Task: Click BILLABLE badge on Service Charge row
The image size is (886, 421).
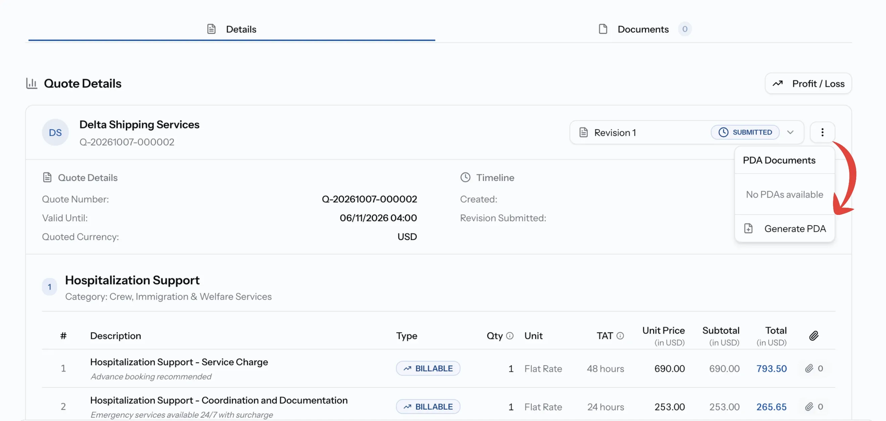Action: point(428,368)
